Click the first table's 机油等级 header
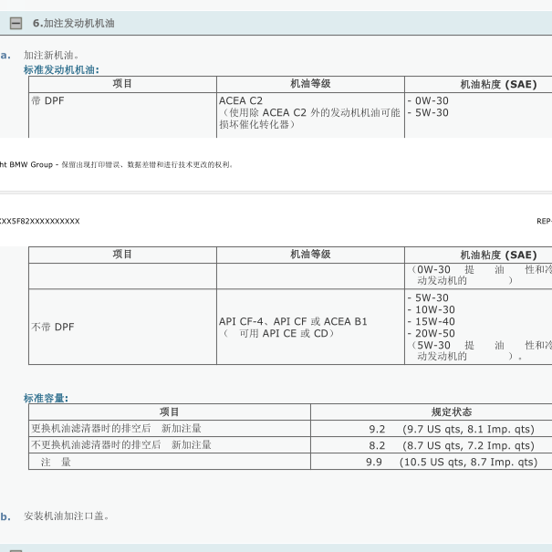The height and width of the screenshot is (552, 552). pyautogui.click(x=310, y=84)
